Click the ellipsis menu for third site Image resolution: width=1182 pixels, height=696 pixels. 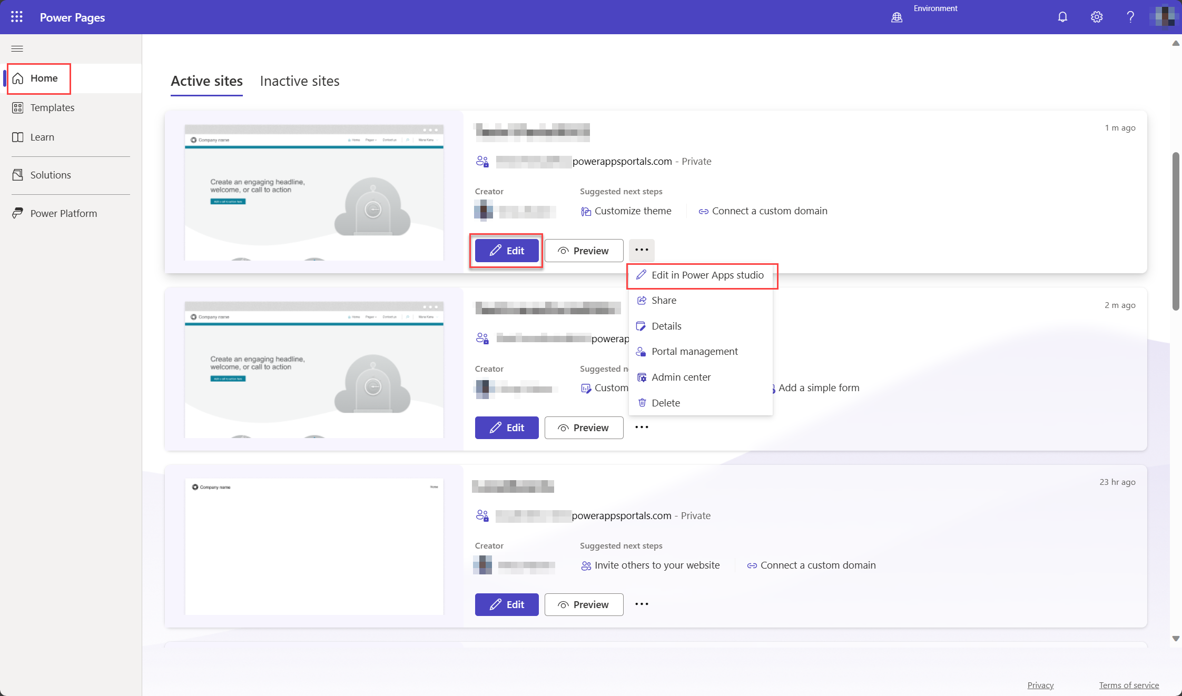(x=643, y=604)
